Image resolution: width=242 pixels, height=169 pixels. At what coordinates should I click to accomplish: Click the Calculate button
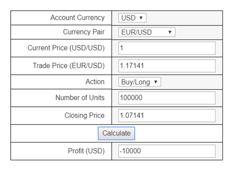click(x=116, y=133)
